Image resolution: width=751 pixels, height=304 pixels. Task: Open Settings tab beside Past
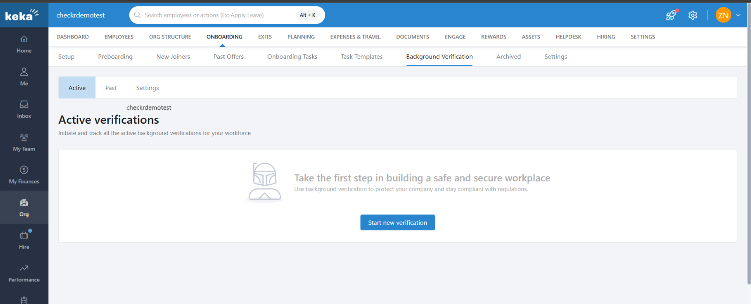coord(147,88)
